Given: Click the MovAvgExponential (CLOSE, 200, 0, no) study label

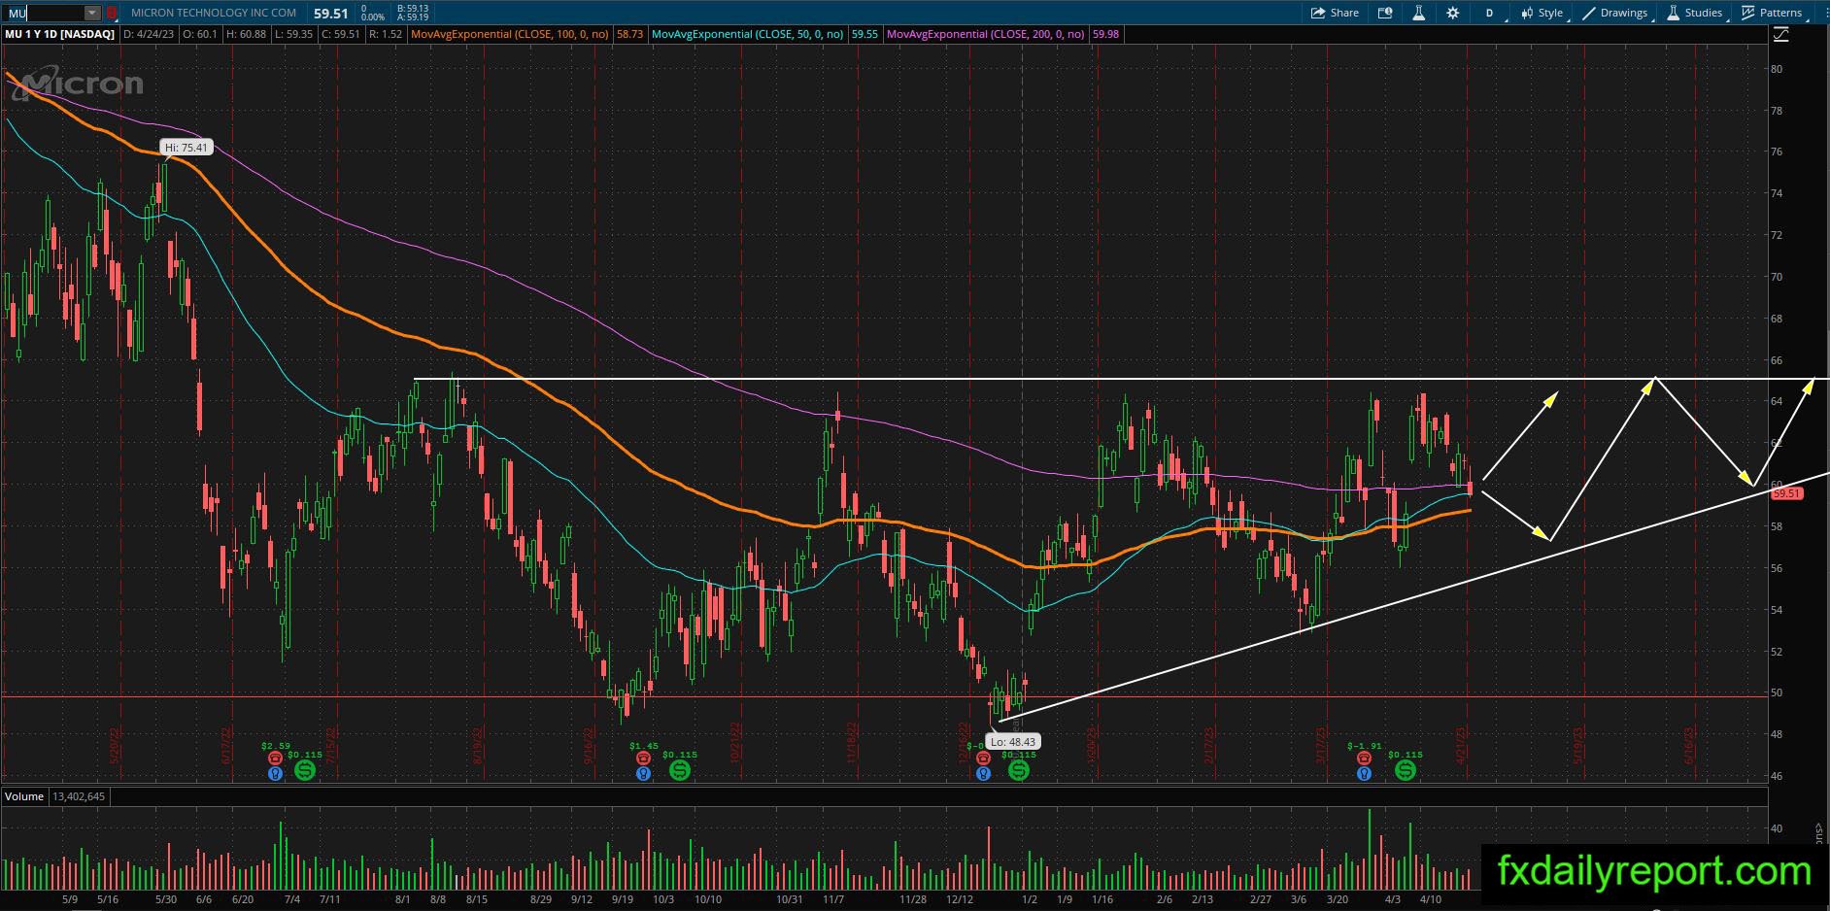Looking at the screenshot, I should click(986, 34).
